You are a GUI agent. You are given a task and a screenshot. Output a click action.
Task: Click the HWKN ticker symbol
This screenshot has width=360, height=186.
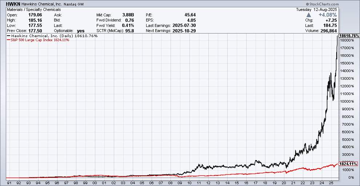tap(13, 3)
